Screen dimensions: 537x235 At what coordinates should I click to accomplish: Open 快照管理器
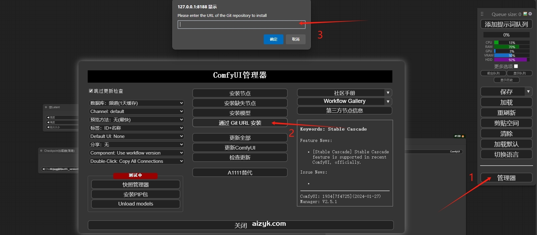pyautogui.click(x=136, y=184)
